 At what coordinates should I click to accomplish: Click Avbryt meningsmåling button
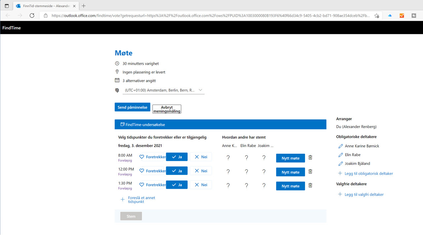coord(167,109)
